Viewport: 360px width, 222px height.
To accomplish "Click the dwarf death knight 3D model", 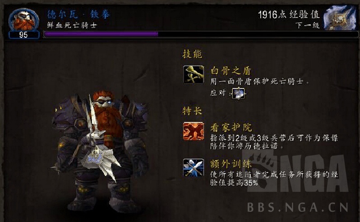I will pos(100,150).
